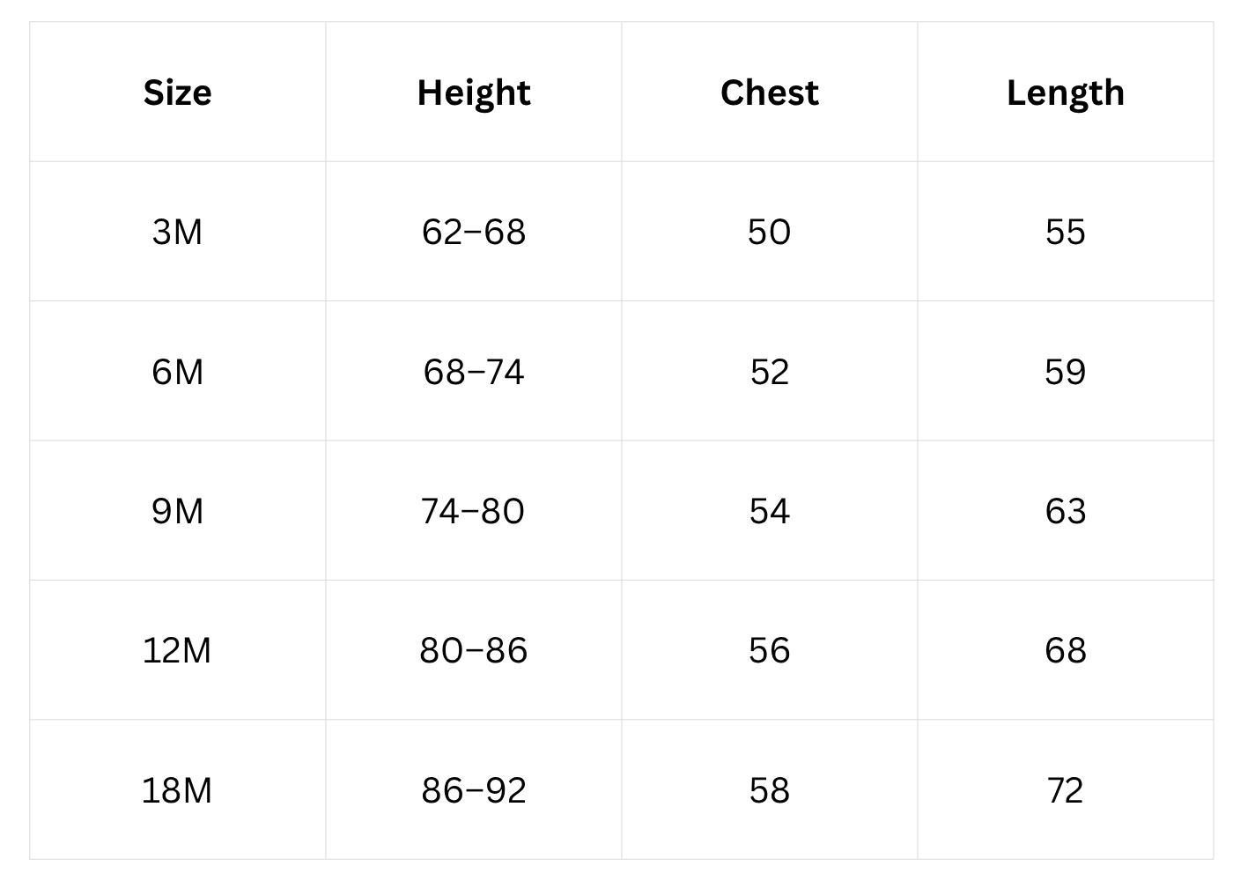Select the length value 63 for 9M
Image resolution: width=1233 pixels, height=881 pixels.
(x=1065, y=511)
